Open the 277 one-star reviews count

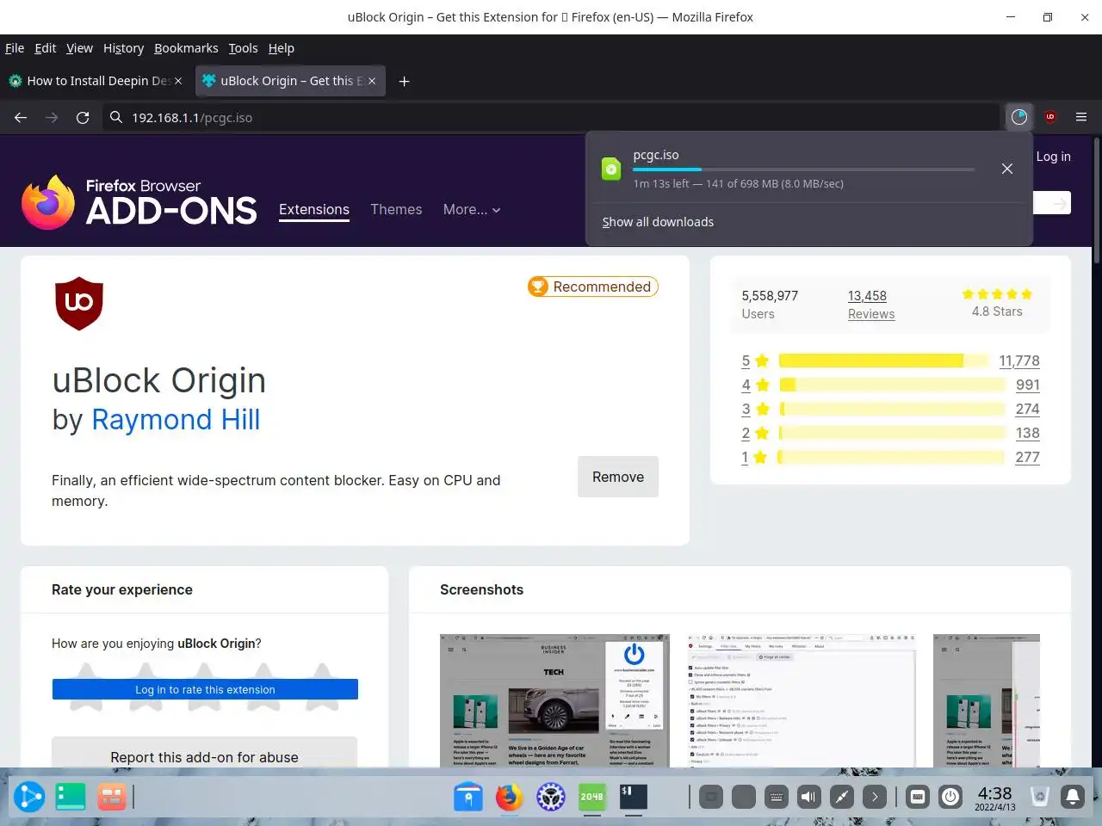[x=1027, y=457]
